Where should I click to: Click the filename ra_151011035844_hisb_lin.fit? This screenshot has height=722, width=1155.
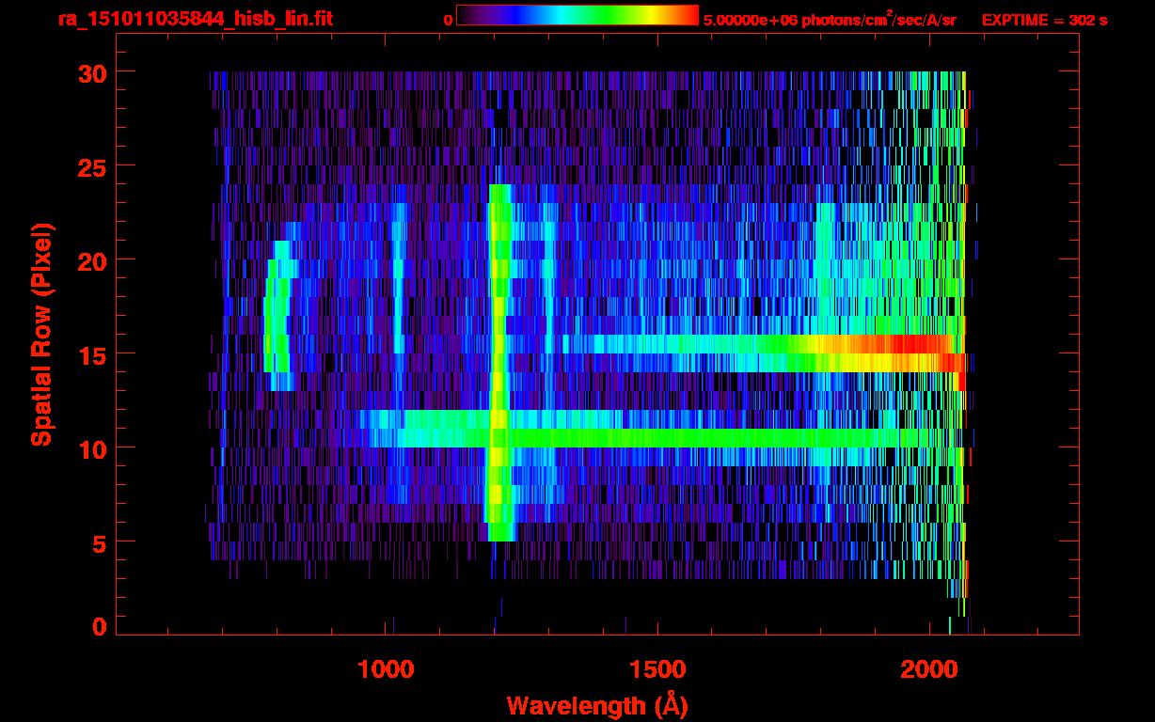[196, 20]
